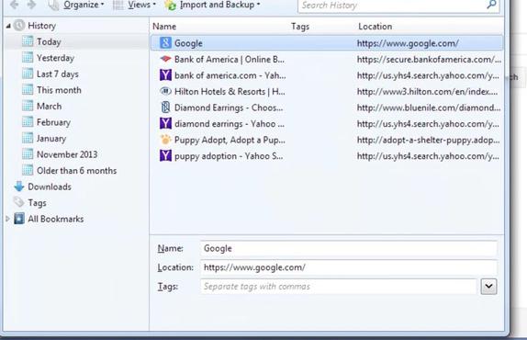Select the Hilton Hotels & Resorts entry
Viewport: 527px width, 340px height.
[x=327, y=92]
